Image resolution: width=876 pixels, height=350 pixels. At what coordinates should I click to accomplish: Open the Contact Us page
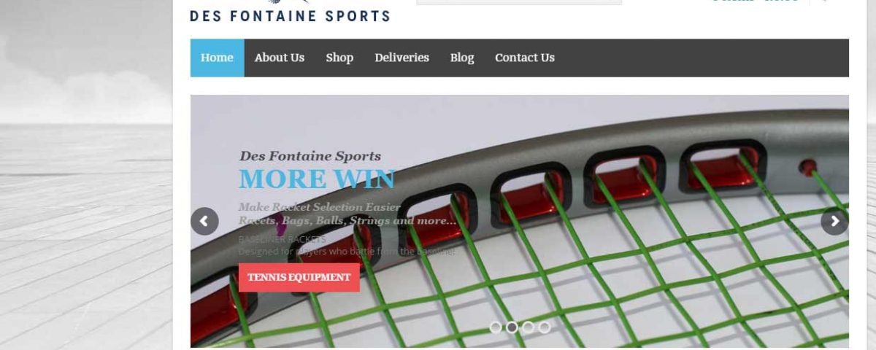[525, 58]
